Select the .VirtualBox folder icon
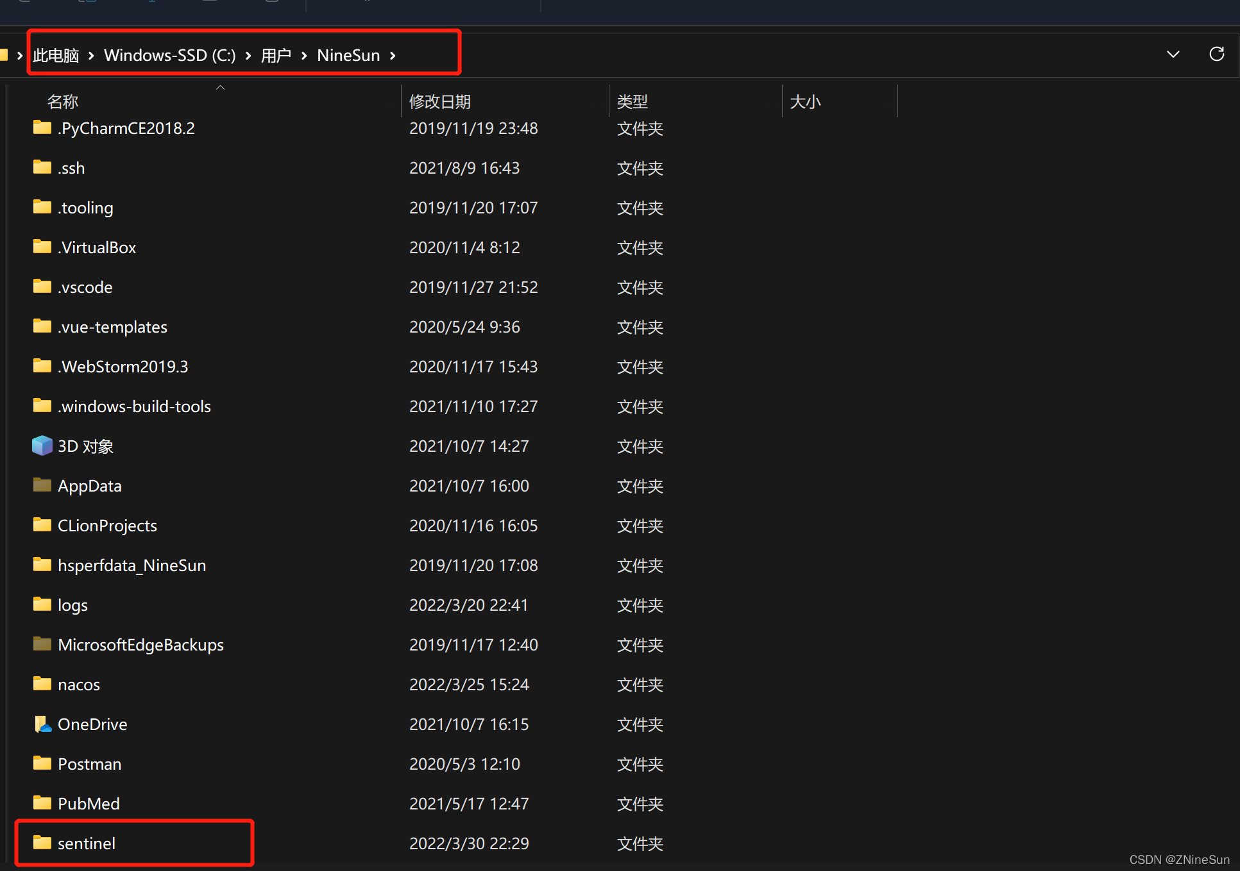1240x871 pixels. point(42,247)
